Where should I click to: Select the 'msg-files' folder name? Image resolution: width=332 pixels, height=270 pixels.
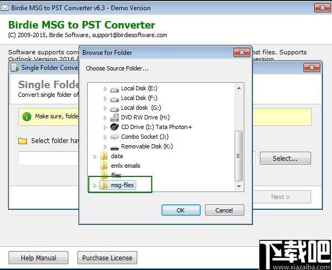click(x=122, y=185)
